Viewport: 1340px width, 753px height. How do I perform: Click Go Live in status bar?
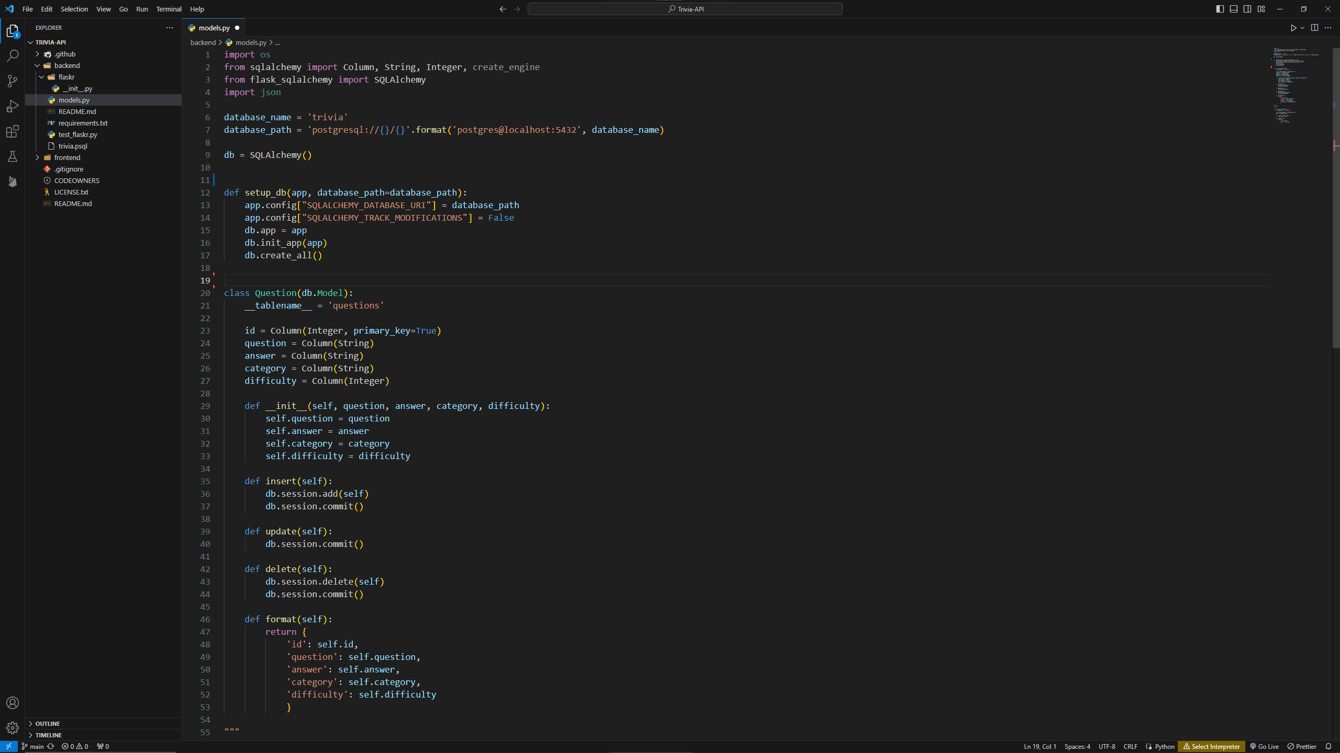click(x=1264, y=746)
